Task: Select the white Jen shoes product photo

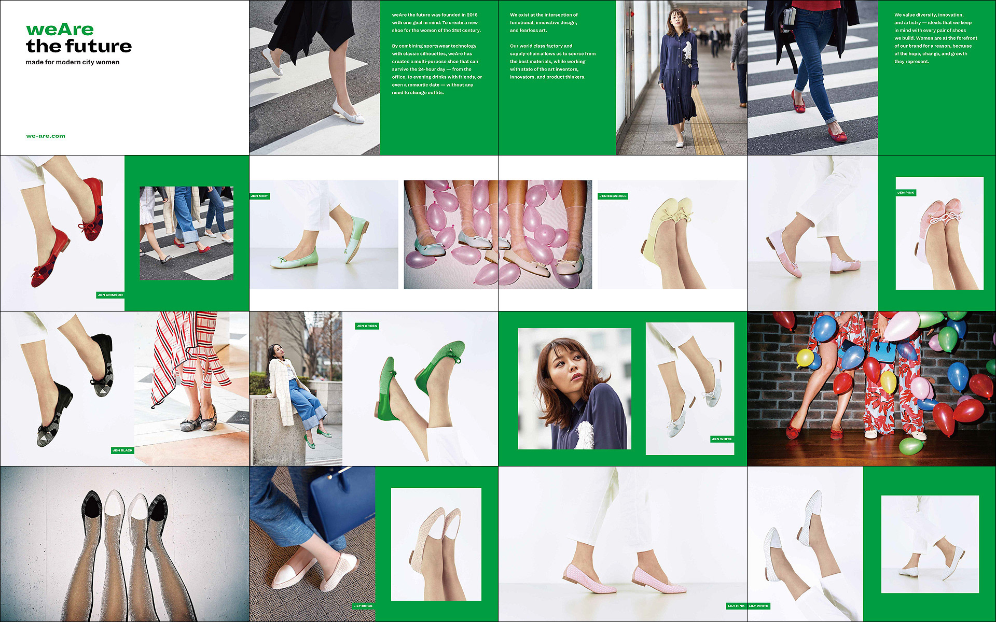Action: pos(690,389)
